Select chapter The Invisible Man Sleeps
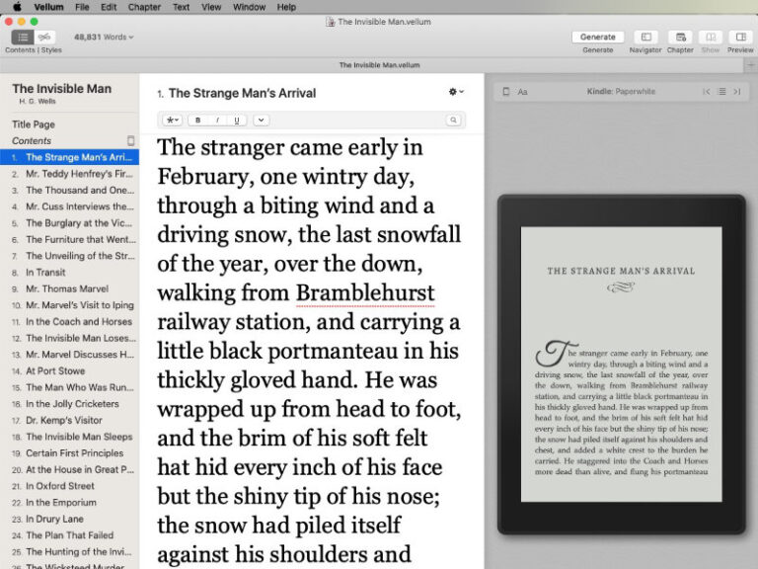758x569 pixels. point(70,437)
